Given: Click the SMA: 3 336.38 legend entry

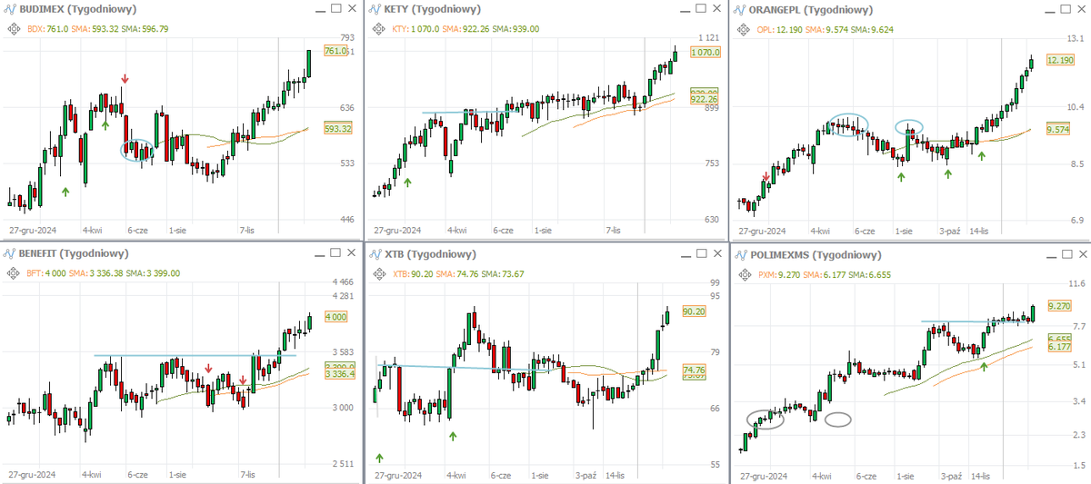Looking at the screenshot, I should click(x=96, y=272).
